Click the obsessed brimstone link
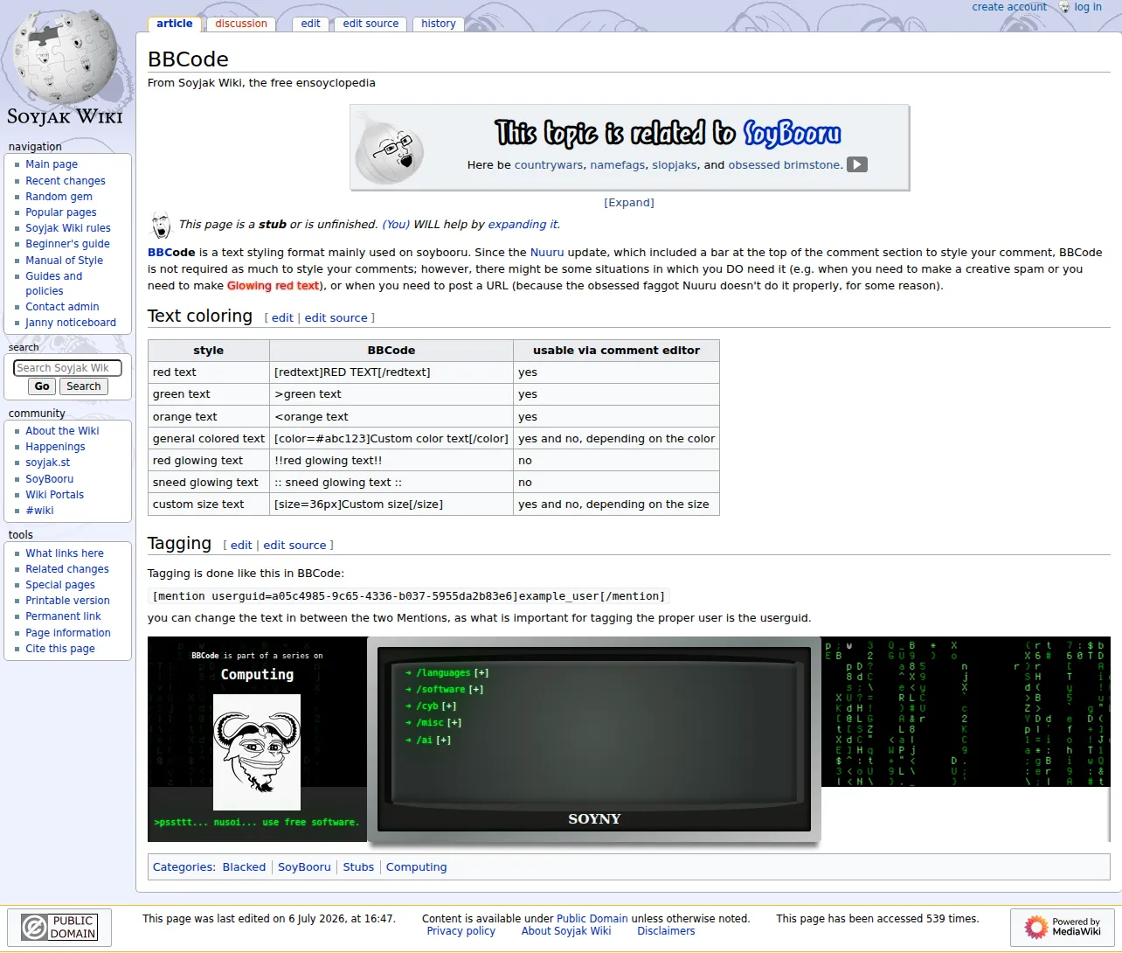1122x953 pixels. coord(785,164)
